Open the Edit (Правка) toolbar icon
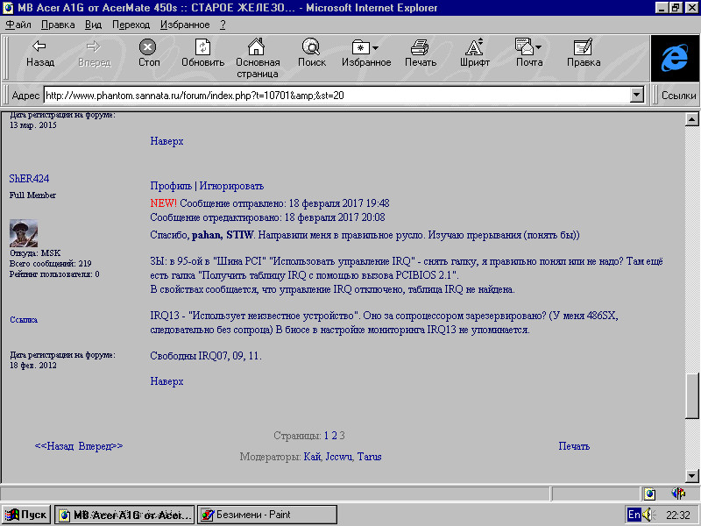Viewport: 701px width, 526px height. pos(583,53)
